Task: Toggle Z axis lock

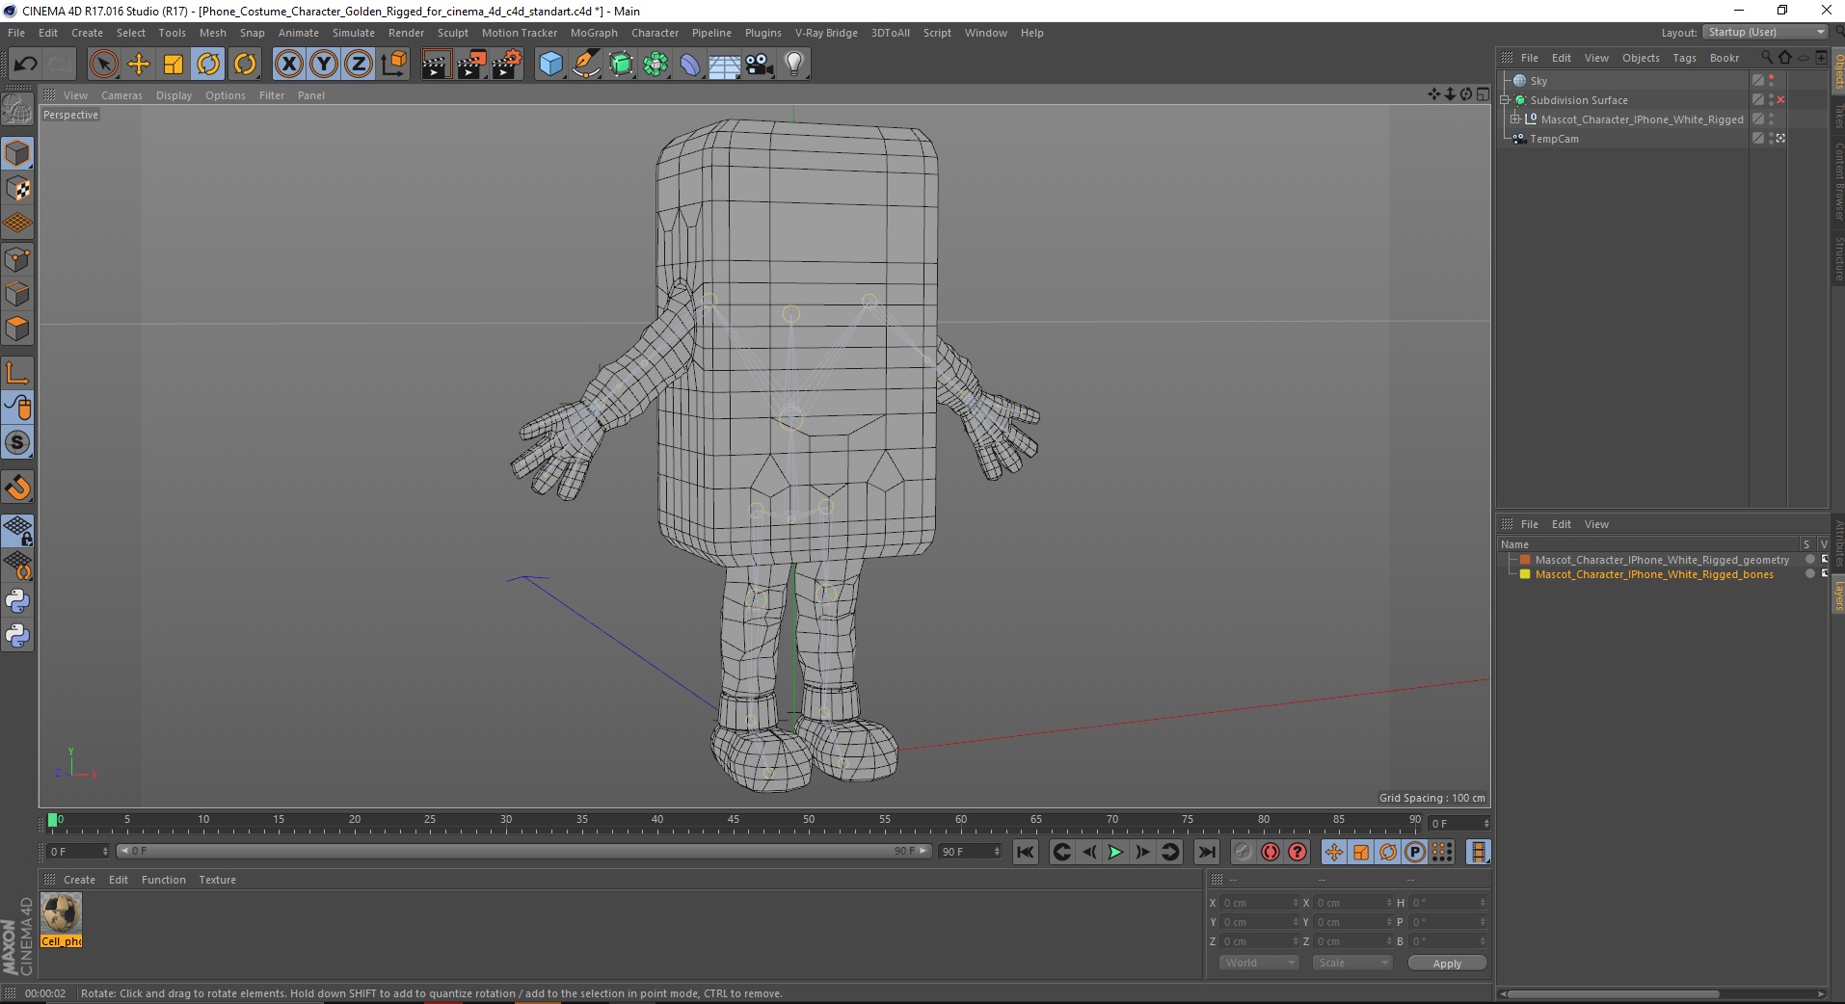Action: pyautogui.click(x=359, y=65)
